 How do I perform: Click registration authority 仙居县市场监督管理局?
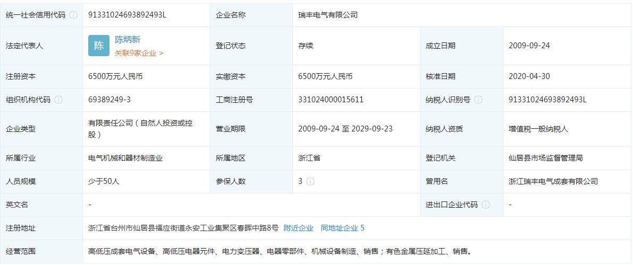545,158
